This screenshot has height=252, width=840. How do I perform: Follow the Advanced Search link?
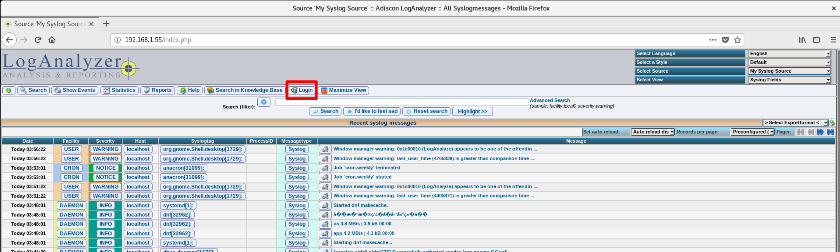(x=549, y=100)
